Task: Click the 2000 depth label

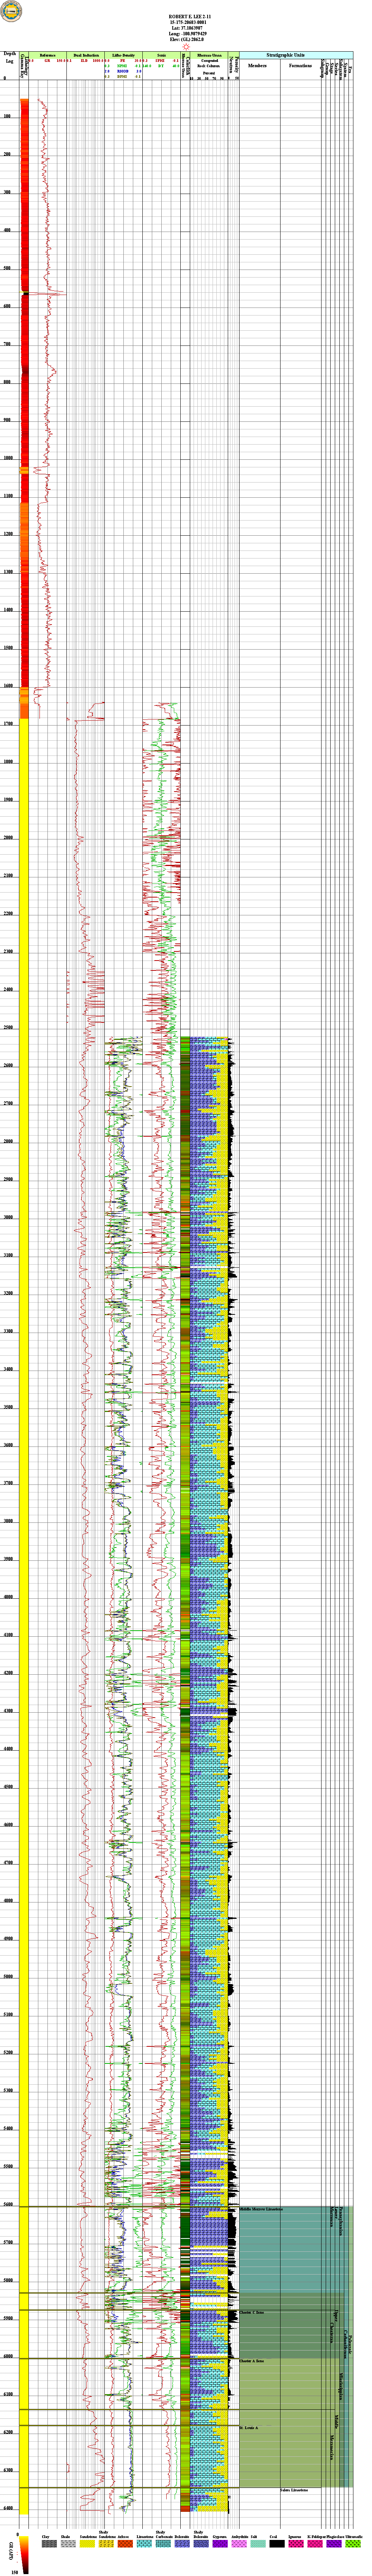Action: pyautogui.click(x=8, y=838)
